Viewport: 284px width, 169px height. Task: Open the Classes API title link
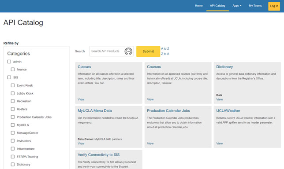click(x=84, y=67)
